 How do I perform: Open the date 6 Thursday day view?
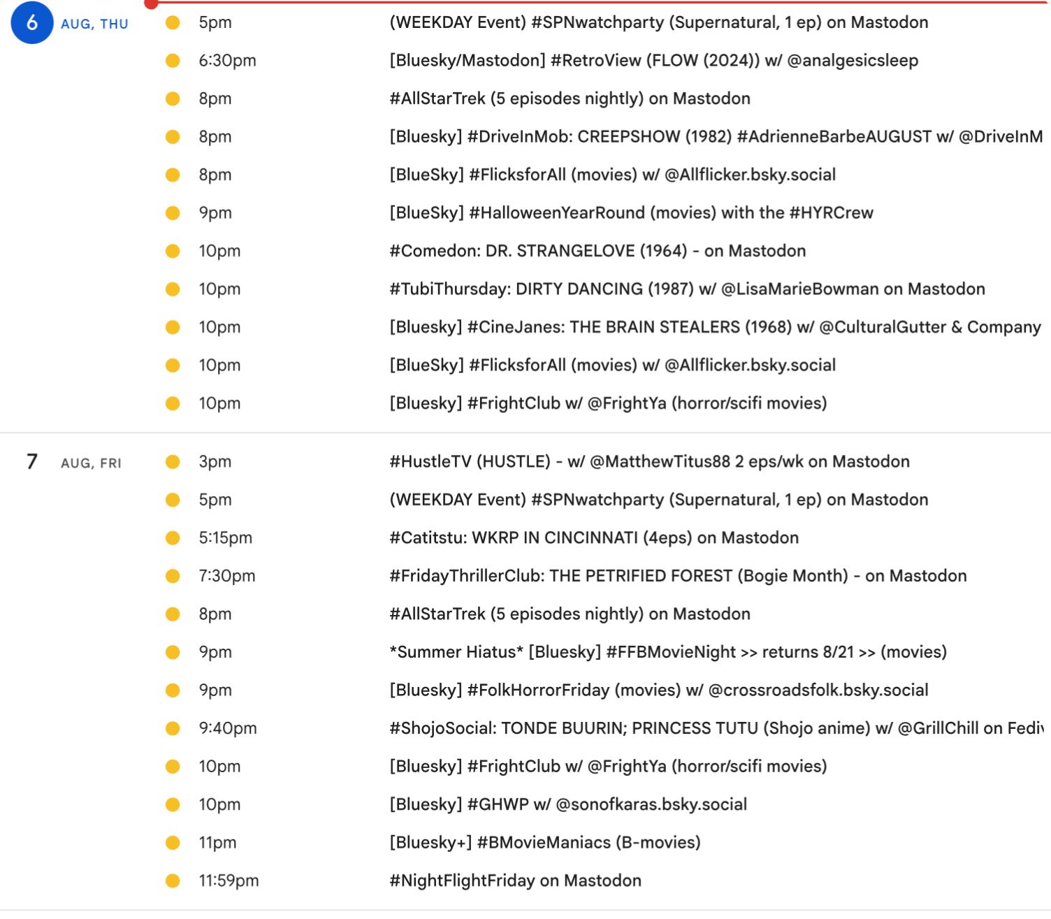[x=32, y=23]
